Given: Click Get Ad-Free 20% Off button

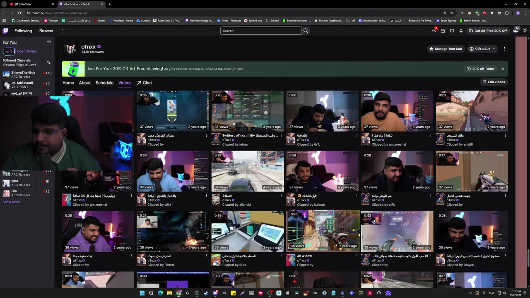Looking at the screenshot, I should click(x=488, y=31).
